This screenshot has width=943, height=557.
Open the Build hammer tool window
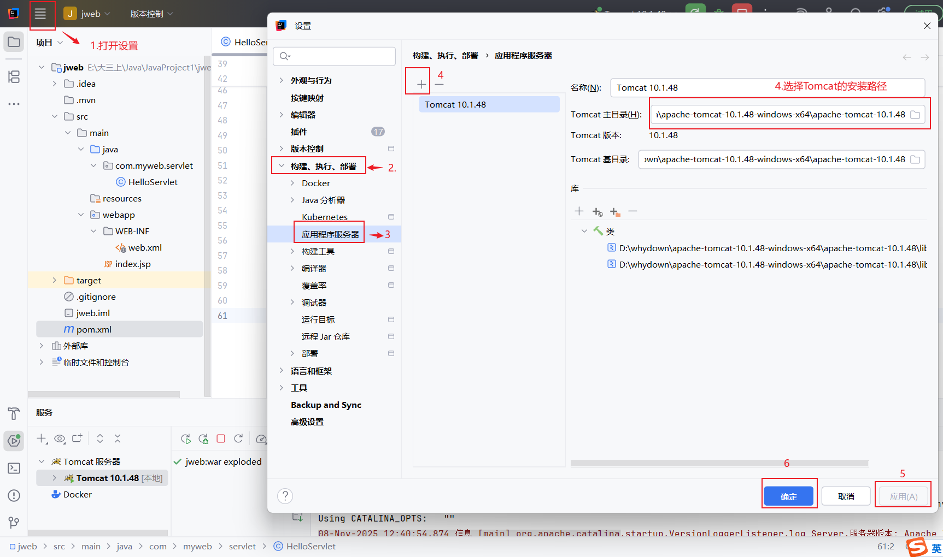tap(14, 414)
